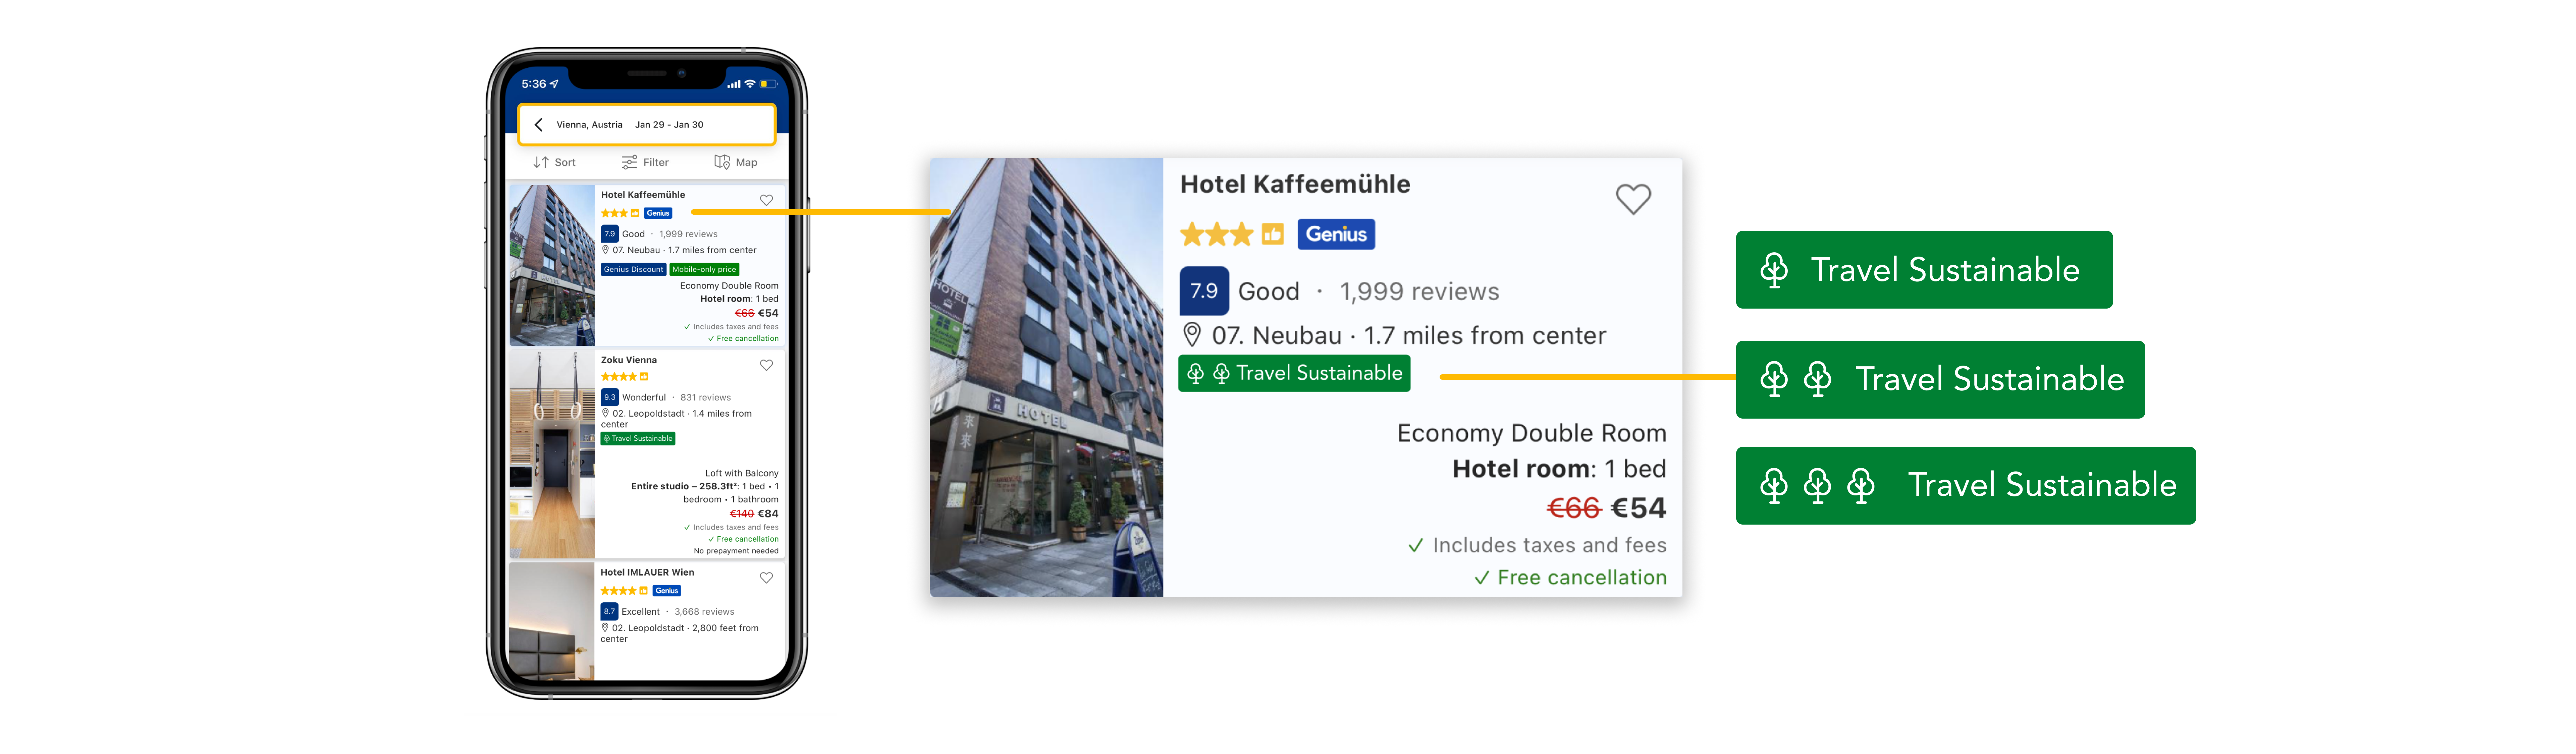Click the location pin beside 07. Neubau

[x=1191, y=334]
